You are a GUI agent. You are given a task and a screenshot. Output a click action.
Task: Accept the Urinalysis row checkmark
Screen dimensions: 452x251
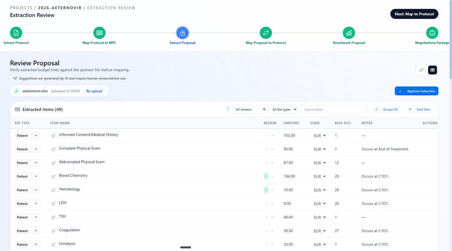(x=266, y=244)
